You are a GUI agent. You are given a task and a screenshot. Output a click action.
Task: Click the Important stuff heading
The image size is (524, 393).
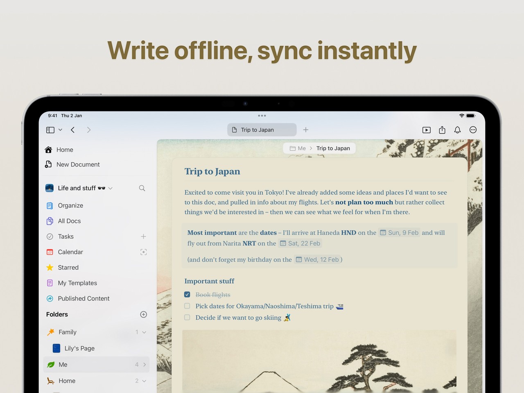coord(209,281)
